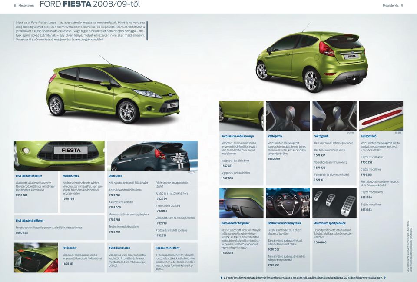Select part number 1534 068
The height and width of the screenshot is (282, 417).
pyautogui.click(x=320, y=242)
